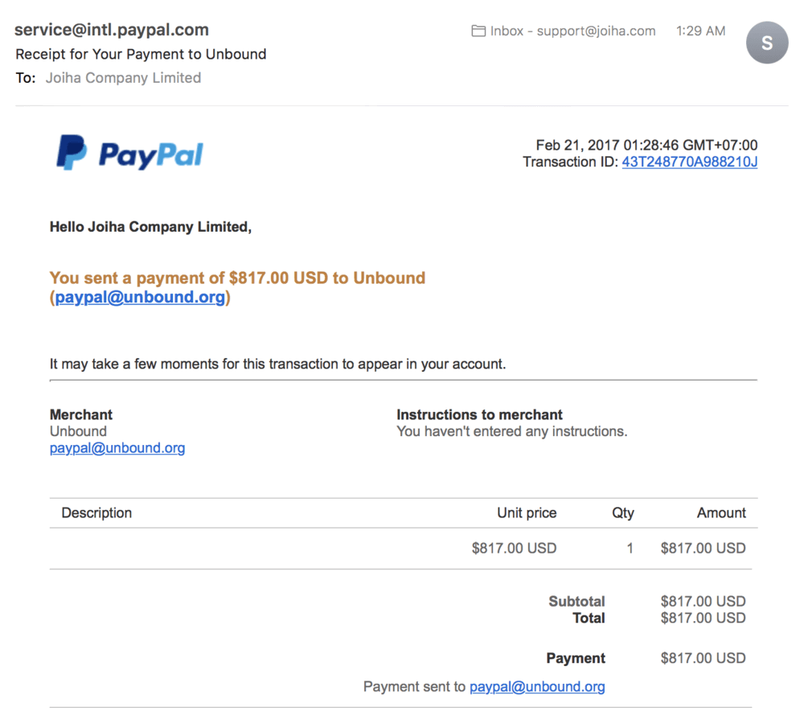Click the folder icon beside Inbox
This screenshot has width=804, height=708.
(478, 31)
